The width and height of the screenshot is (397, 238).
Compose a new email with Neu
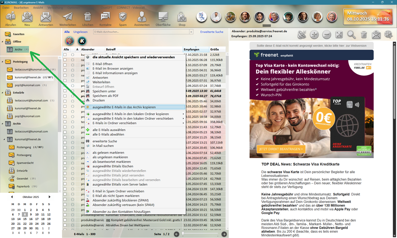(27, 17)
